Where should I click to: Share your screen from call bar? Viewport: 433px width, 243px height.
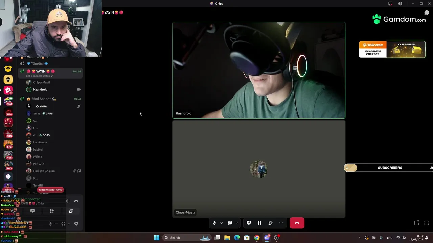[249, 223]
